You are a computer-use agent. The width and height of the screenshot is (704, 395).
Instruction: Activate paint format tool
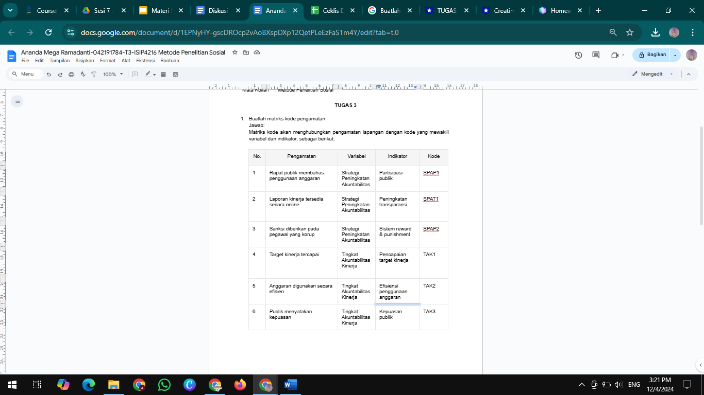[94, 74]
